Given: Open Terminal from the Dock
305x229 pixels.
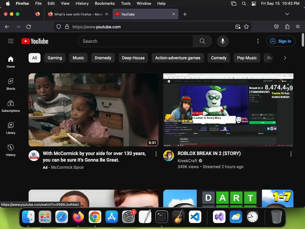Looking at the screenshot, I should [x=162, y=217].
